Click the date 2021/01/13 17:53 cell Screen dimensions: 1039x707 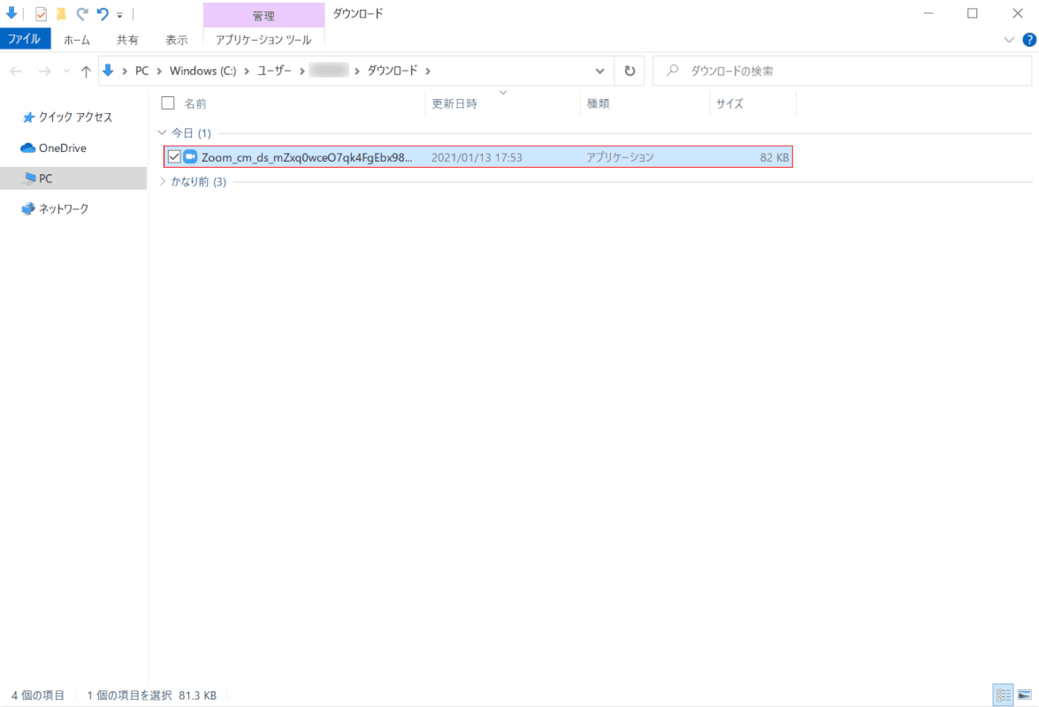[477, 157]
